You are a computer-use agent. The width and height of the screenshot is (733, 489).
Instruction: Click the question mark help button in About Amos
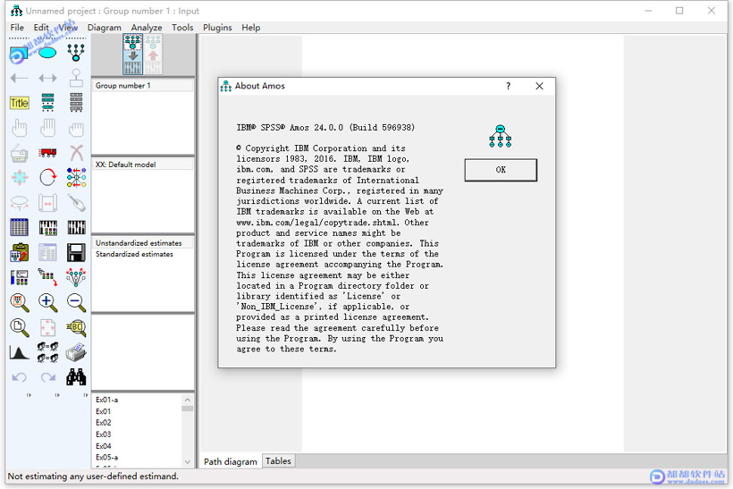tap(508, 86)
